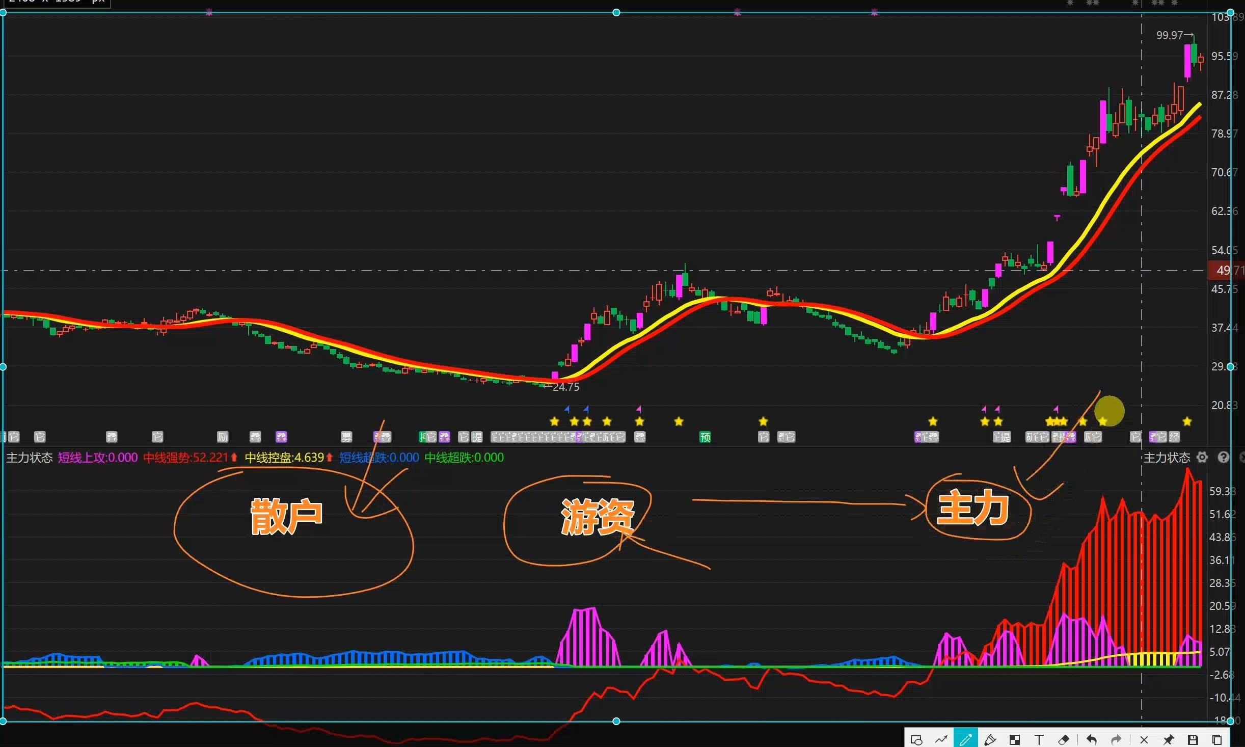
Task: Select the eraser tool
Action: [x=1064, y=740]
